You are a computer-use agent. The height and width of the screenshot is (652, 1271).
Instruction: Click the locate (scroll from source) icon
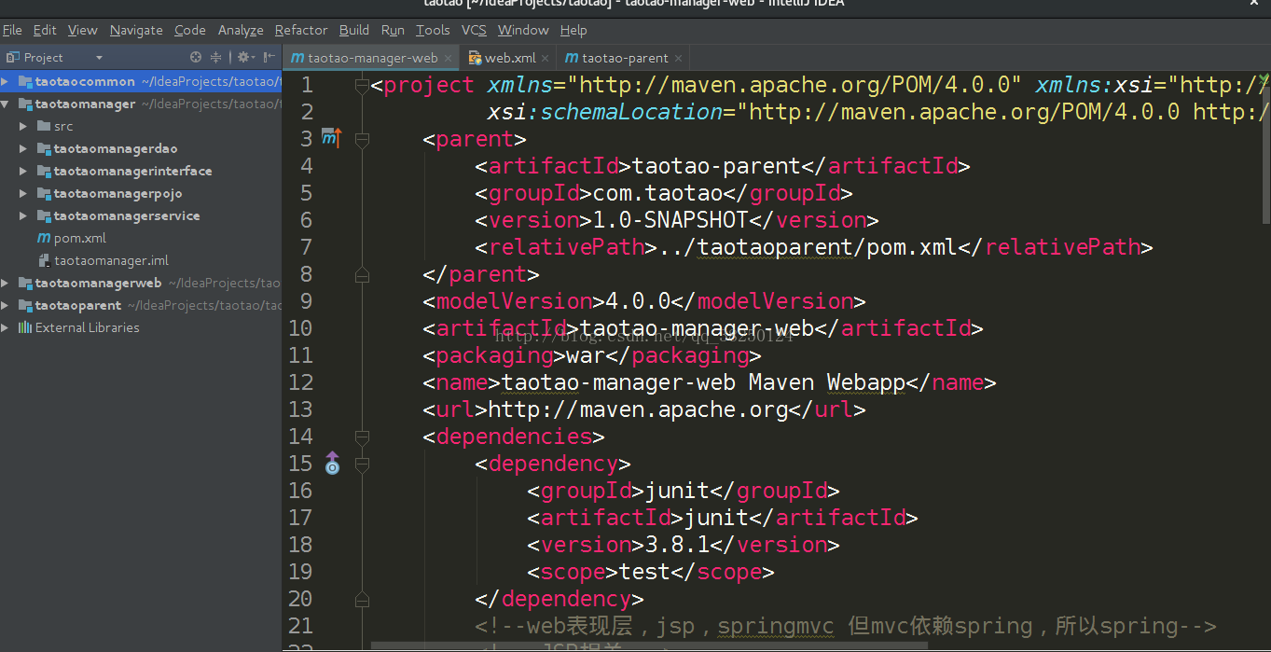(196, 57)
